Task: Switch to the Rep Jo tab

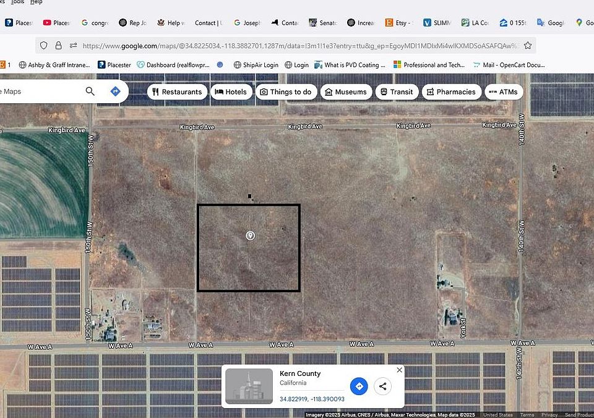Action: [x=132, y=23]
